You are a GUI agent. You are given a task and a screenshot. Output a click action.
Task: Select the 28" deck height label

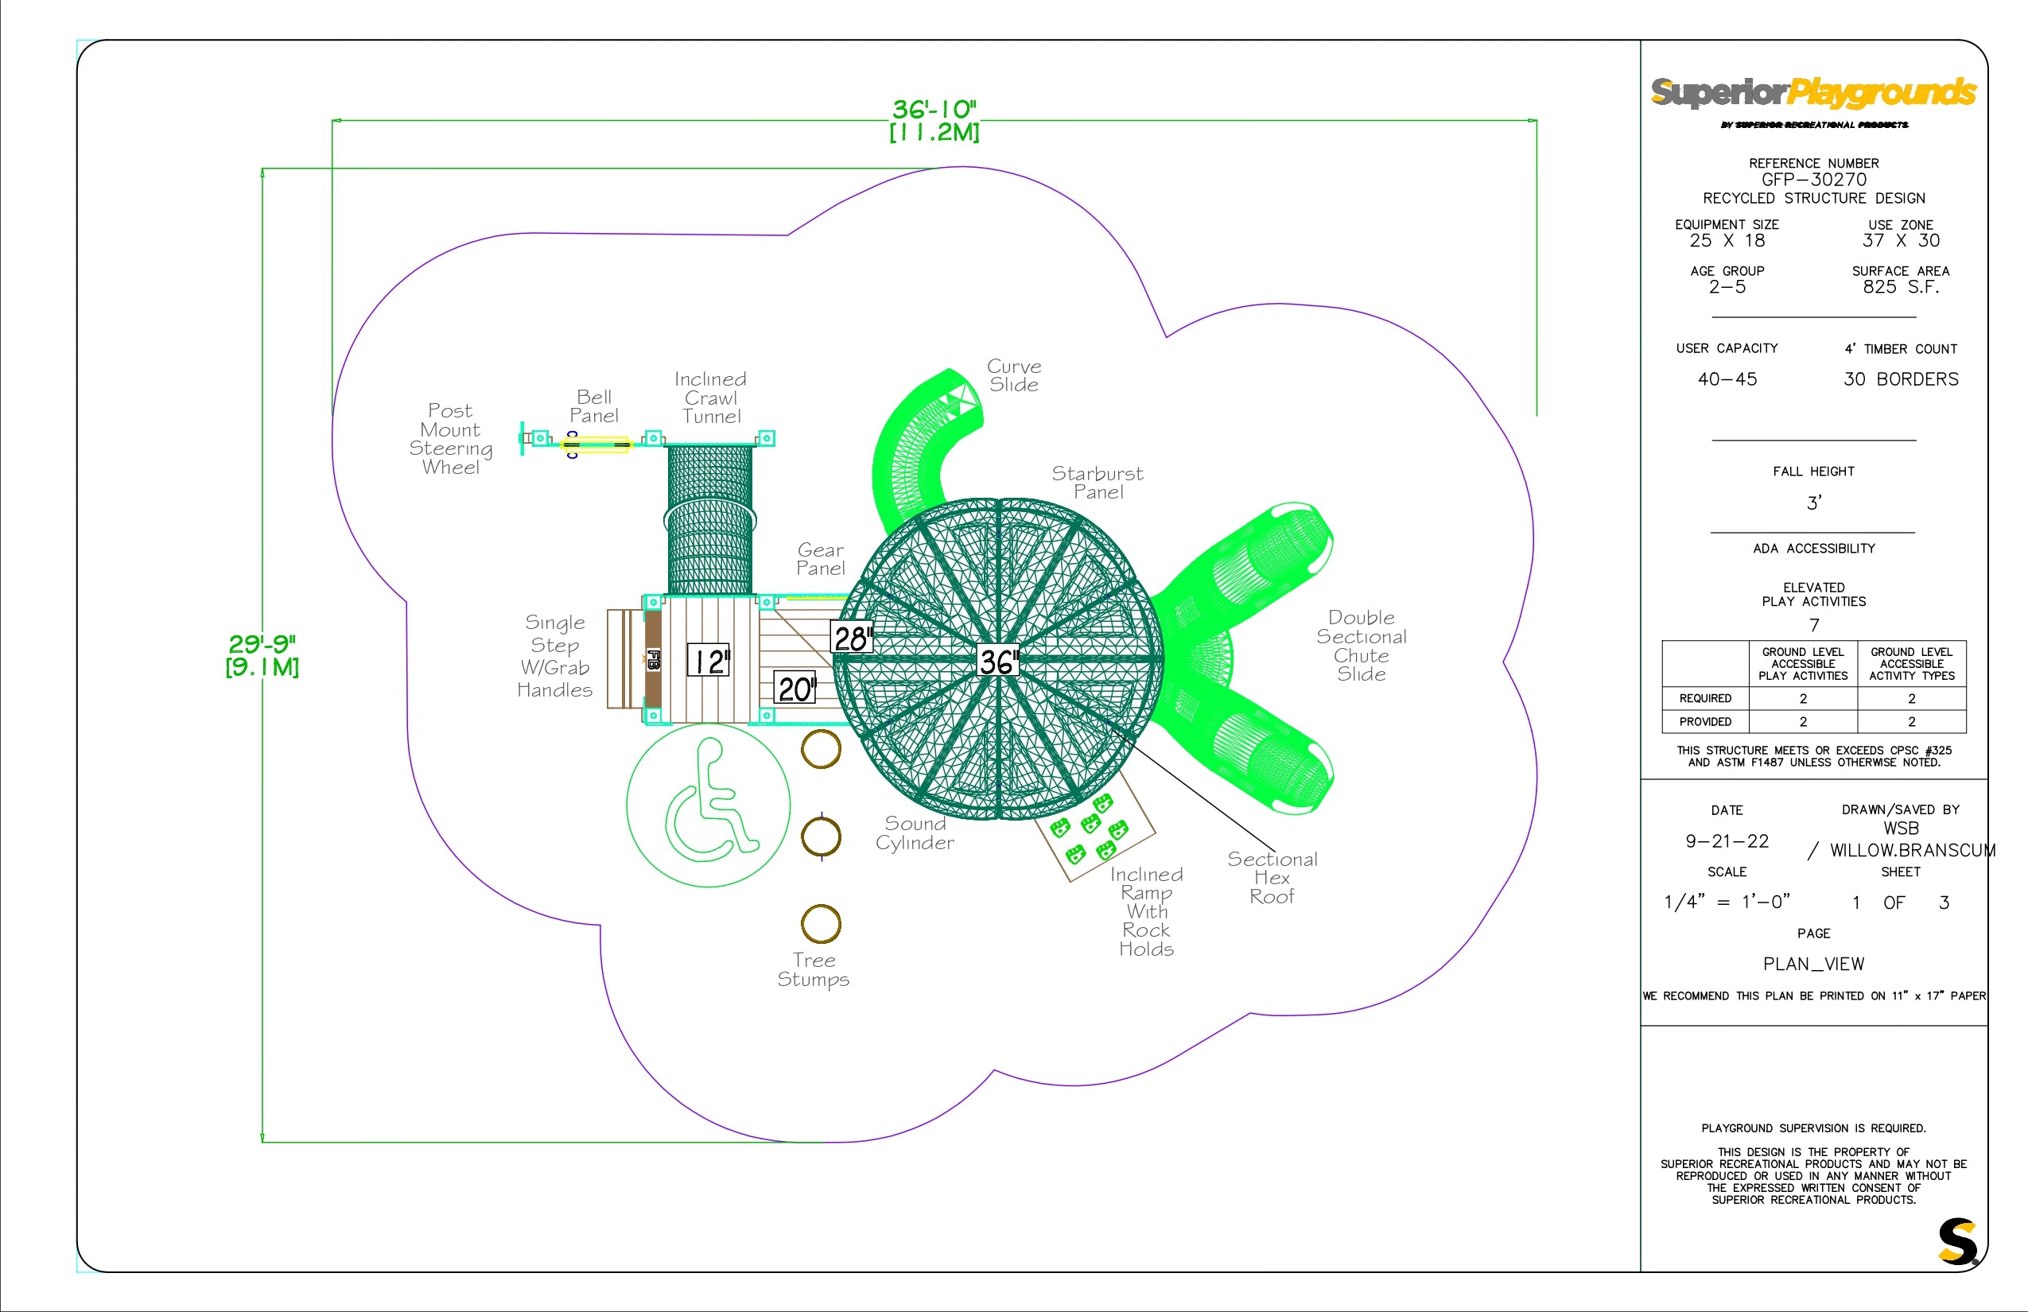(851, 637)
